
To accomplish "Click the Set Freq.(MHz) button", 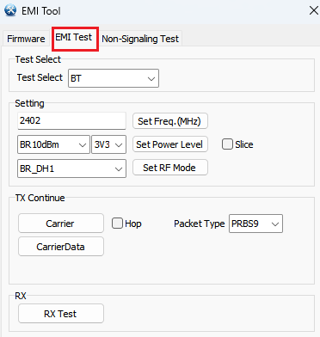I will pyautogui.click(x=170, y=121).
